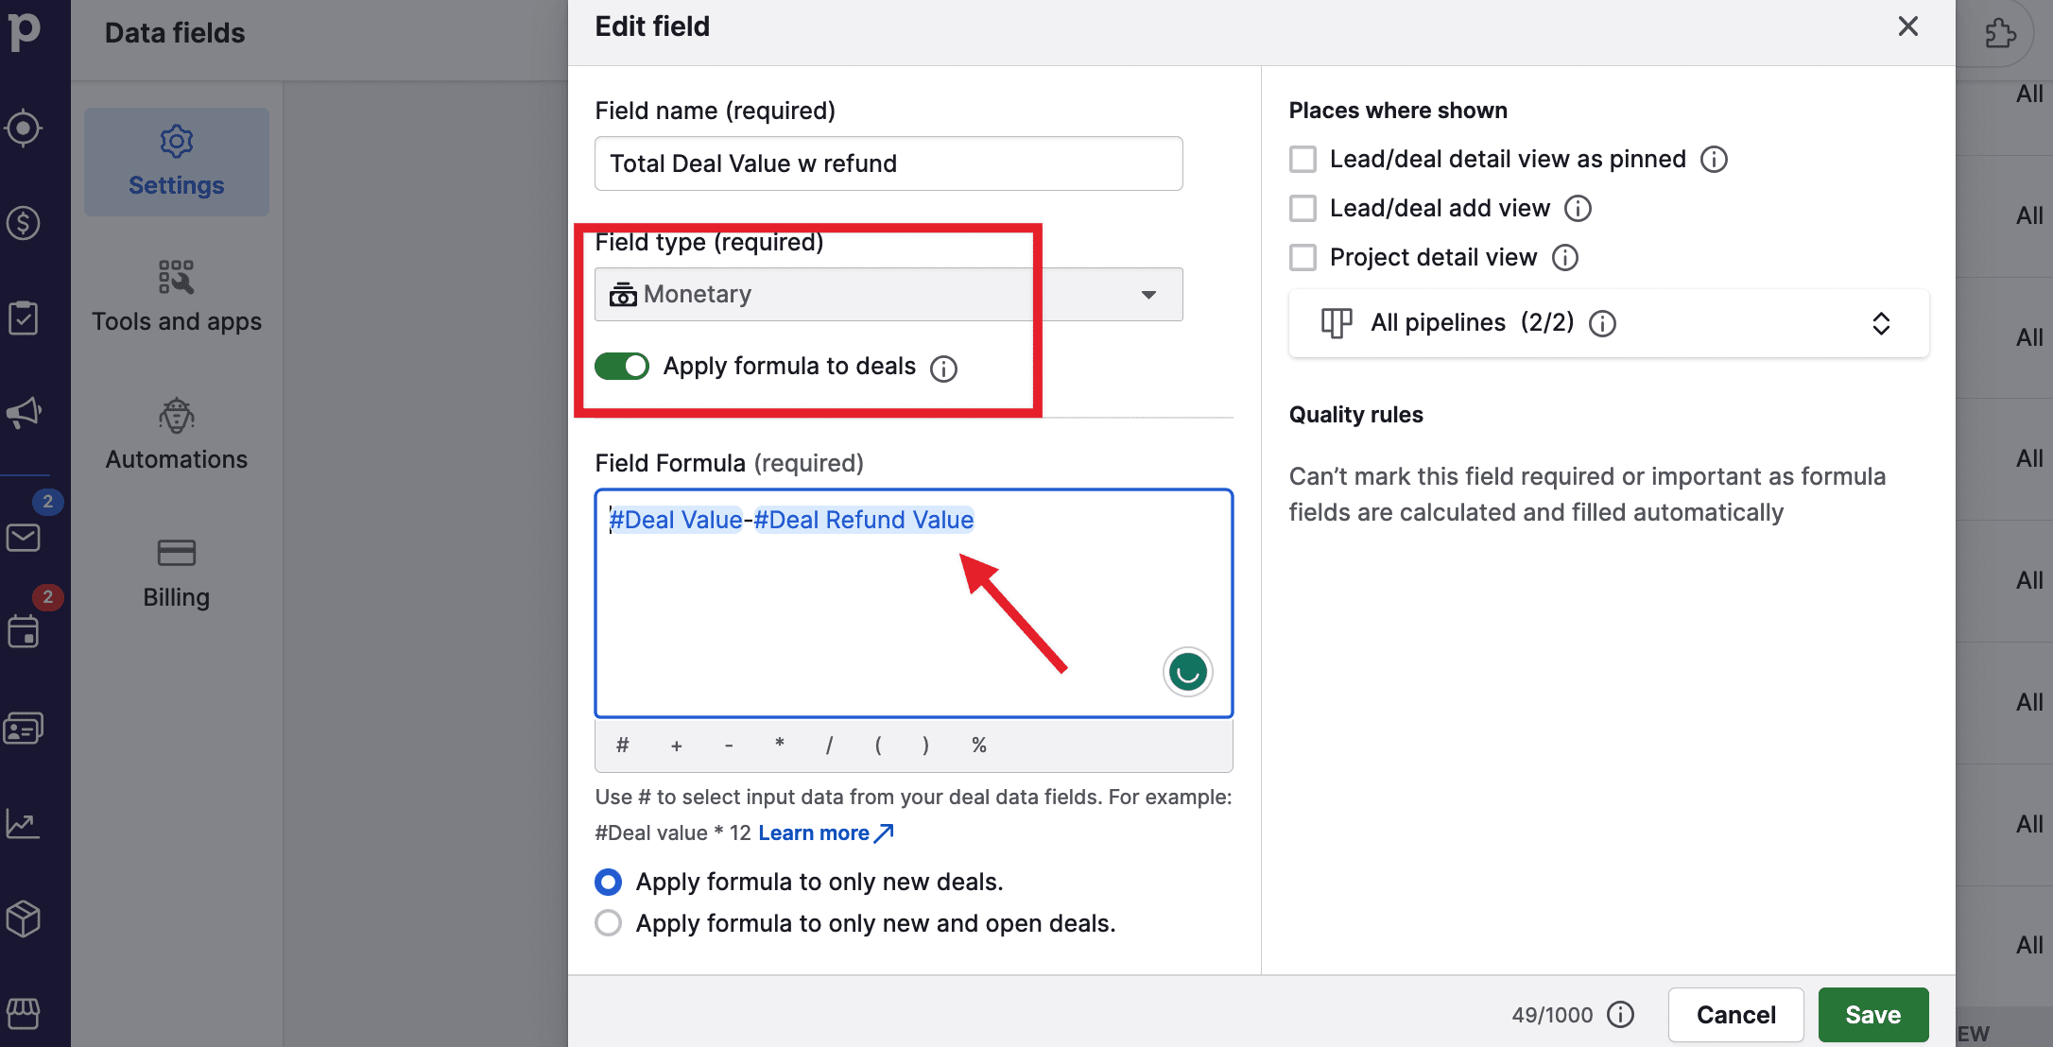
Task: Click the Field name text input
Action: tap(888, 163)
